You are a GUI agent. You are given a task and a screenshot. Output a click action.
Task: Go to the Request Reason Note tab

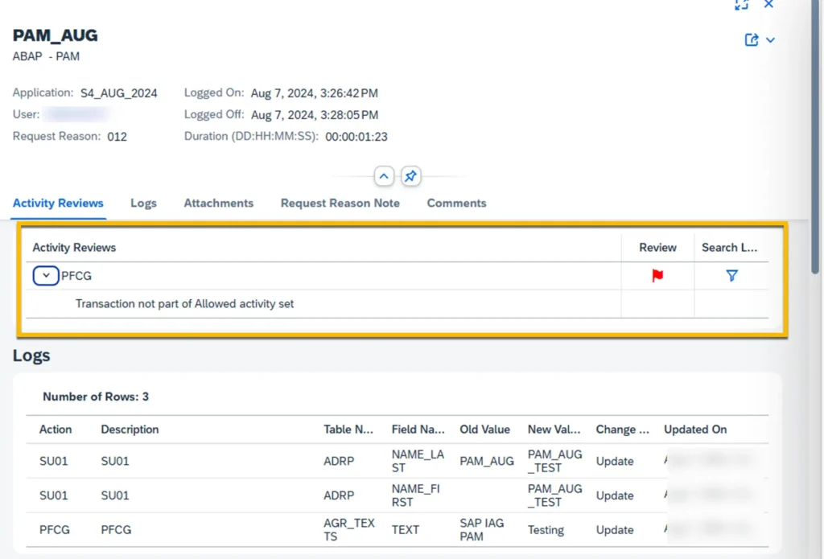click(x=340, y=203)
